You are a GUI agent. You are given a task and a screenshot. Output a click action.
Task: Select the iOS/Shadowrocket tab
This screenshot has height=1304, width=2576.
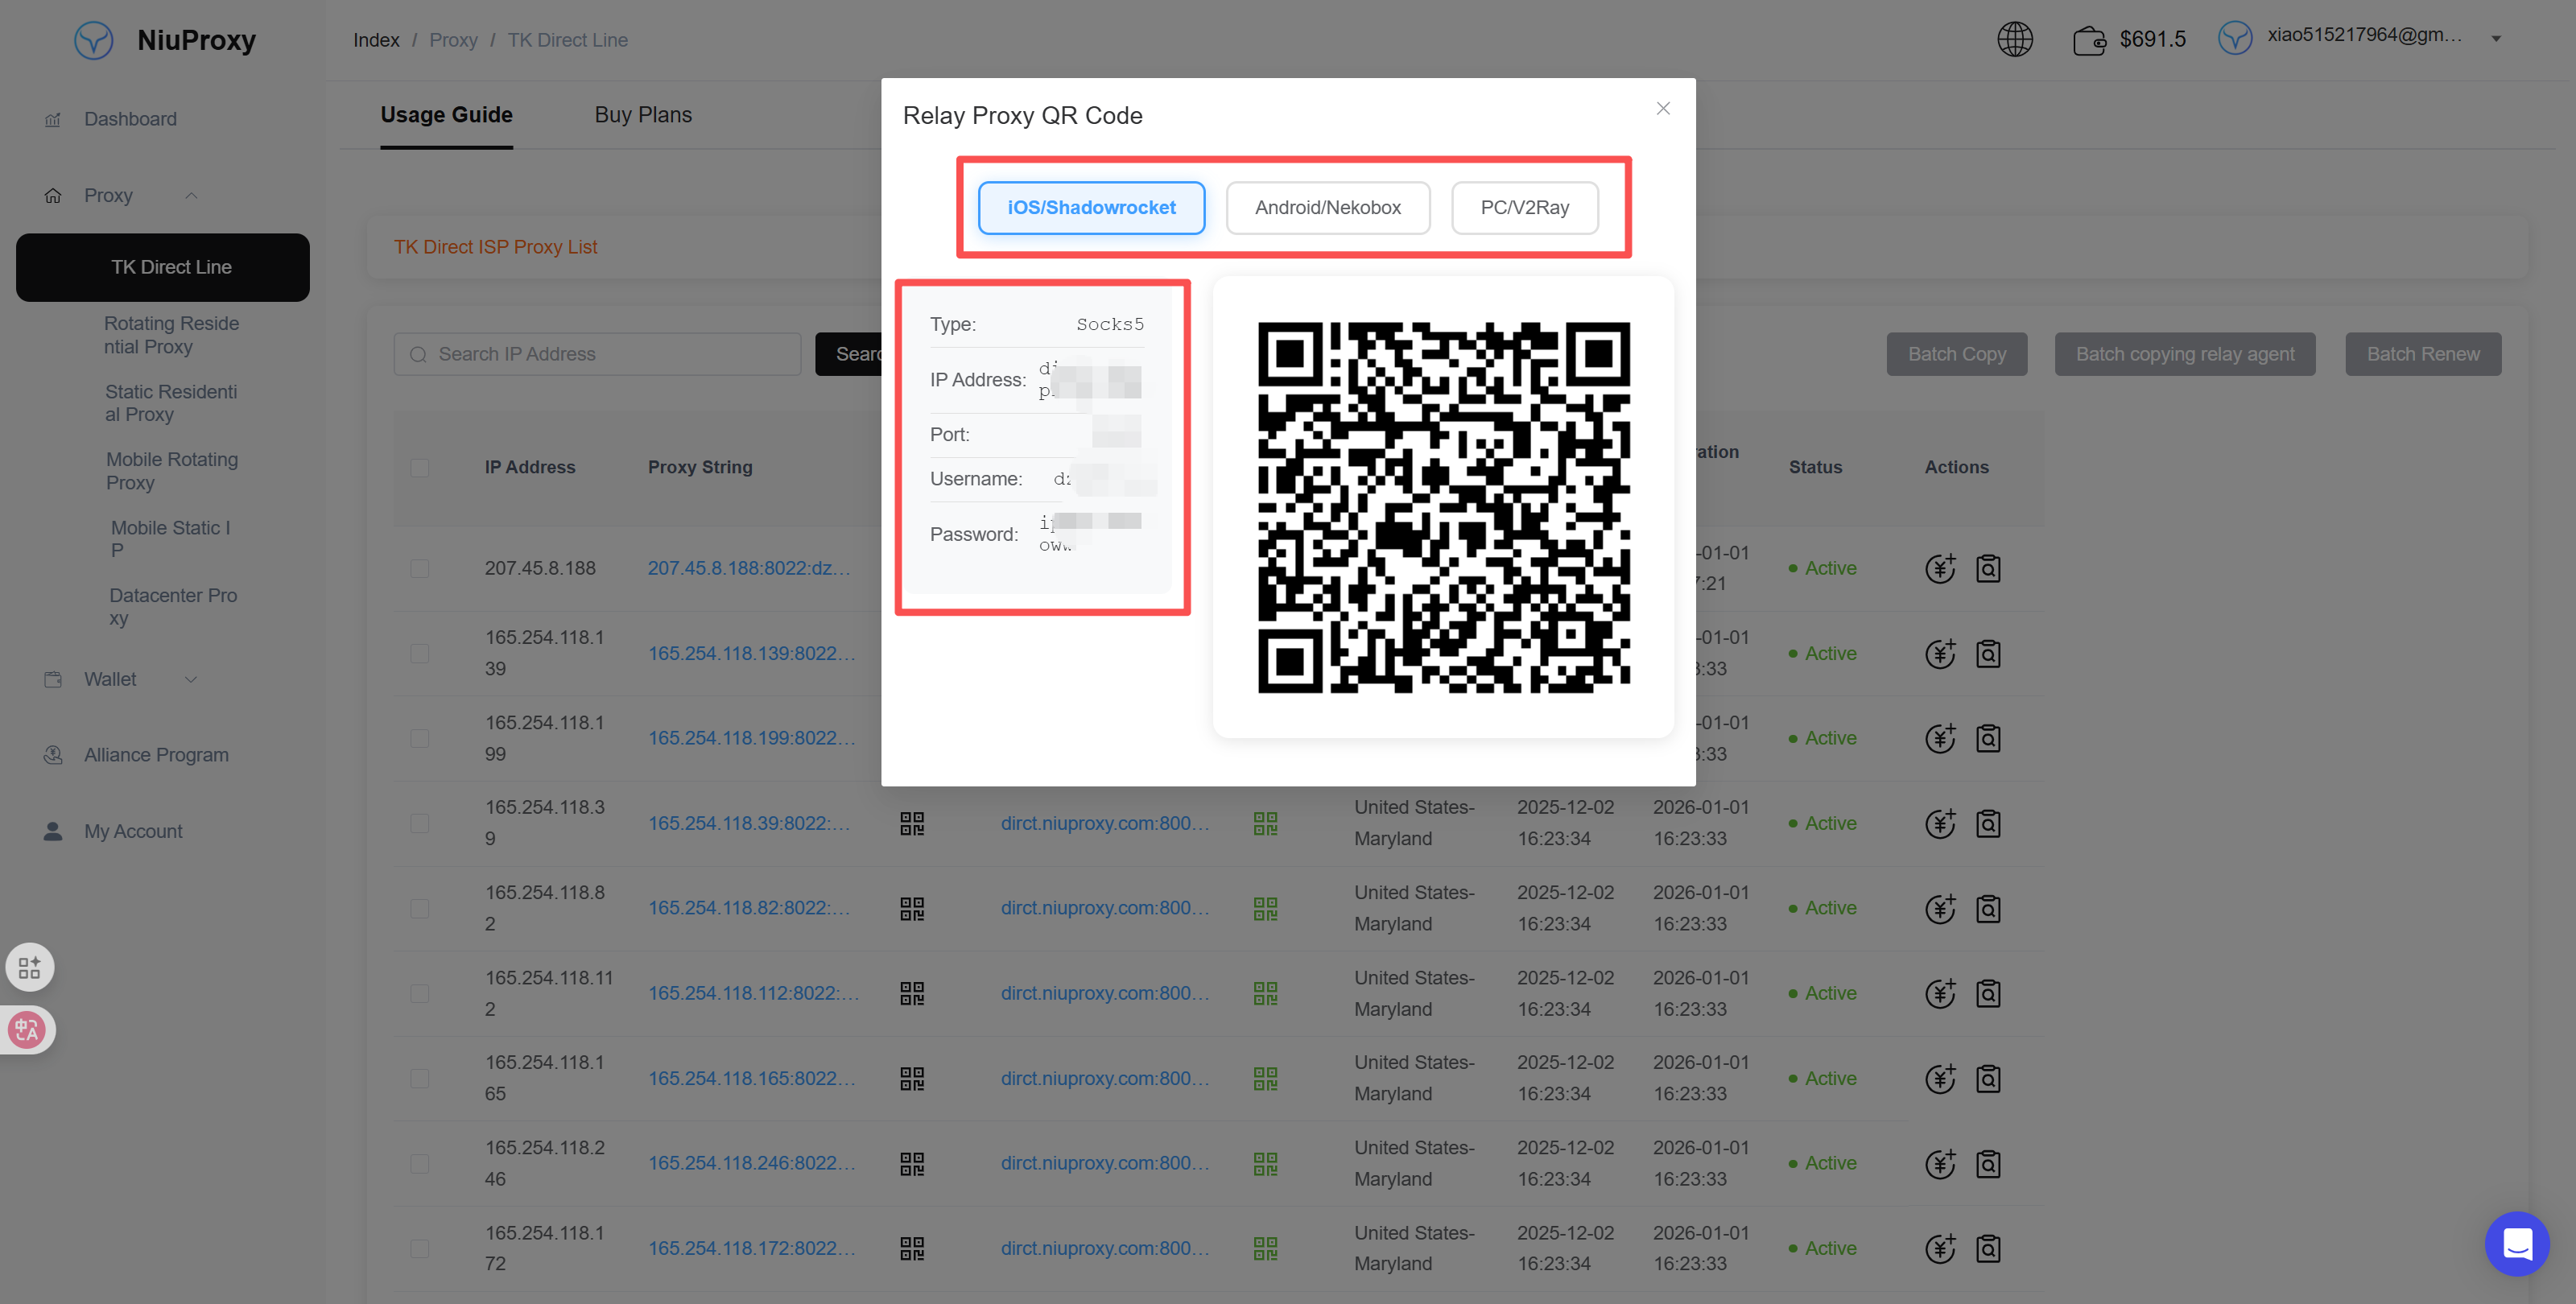click(x=1091, y=207)
